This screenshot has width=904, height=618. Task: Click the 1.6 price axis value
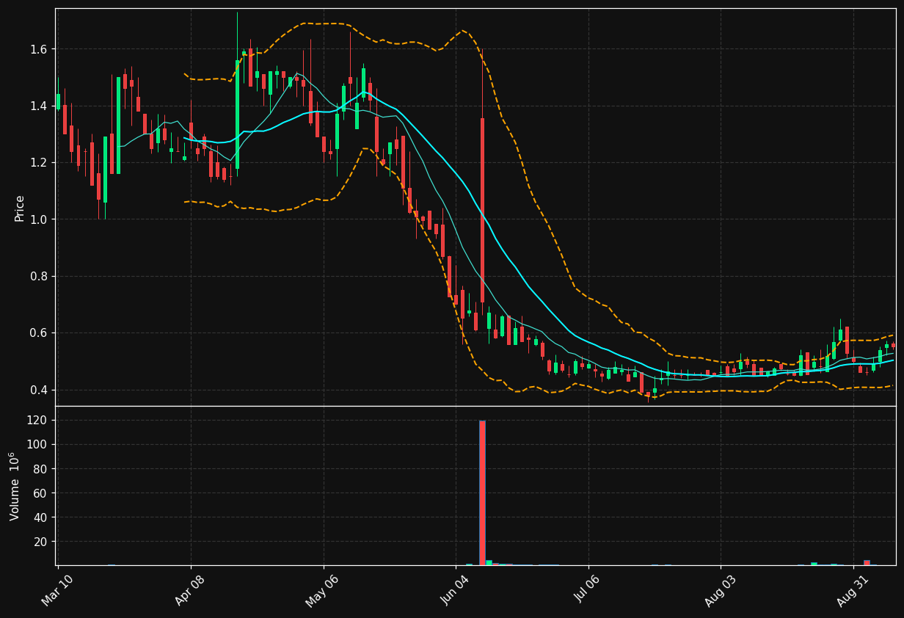click(x=38, y=49)
